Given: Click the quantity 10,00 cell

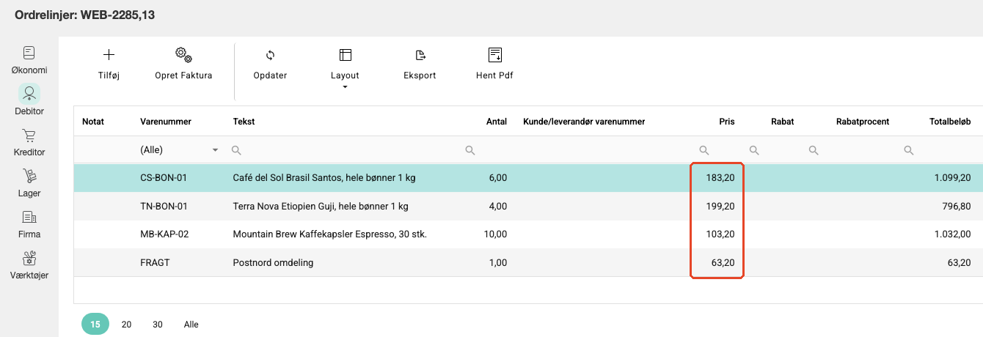Looking at the screenshot, I should point(494,234).
